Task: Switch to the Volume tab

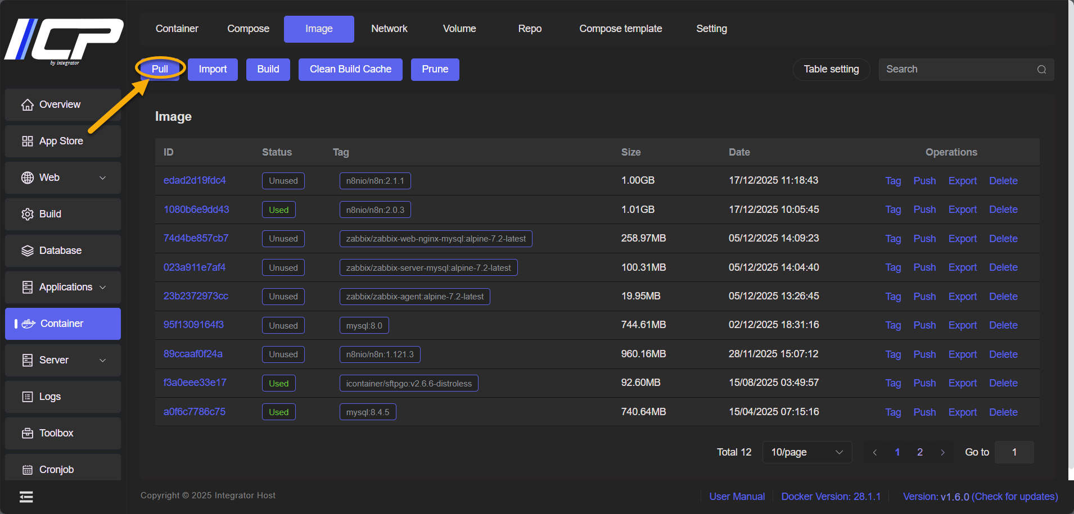Action: 459,29
